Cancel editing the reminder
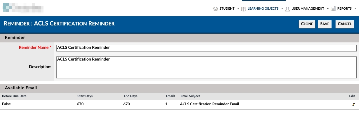Image resolution: width=359 pixels, height=117 pixels. [345, 24]
